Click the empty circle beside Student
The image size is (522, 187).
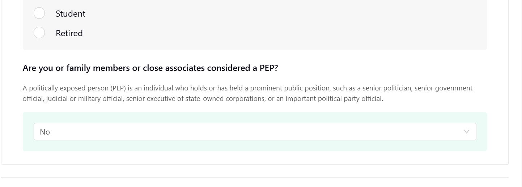coord(39,13)
